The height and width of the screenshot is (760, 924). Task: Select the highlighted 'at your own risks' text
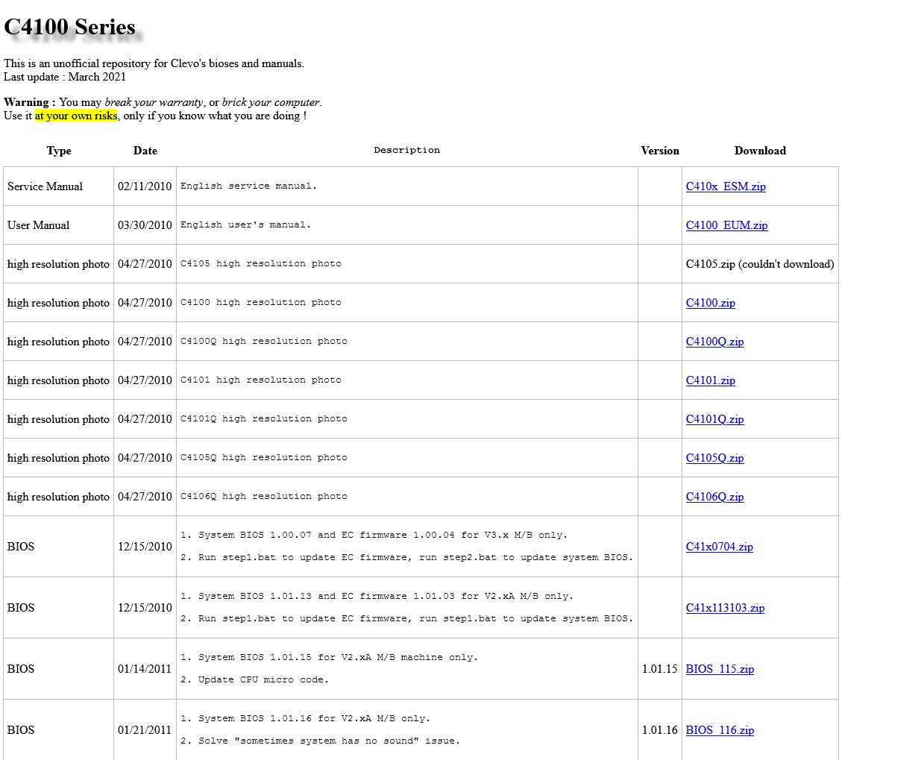[x=76, y=116]
